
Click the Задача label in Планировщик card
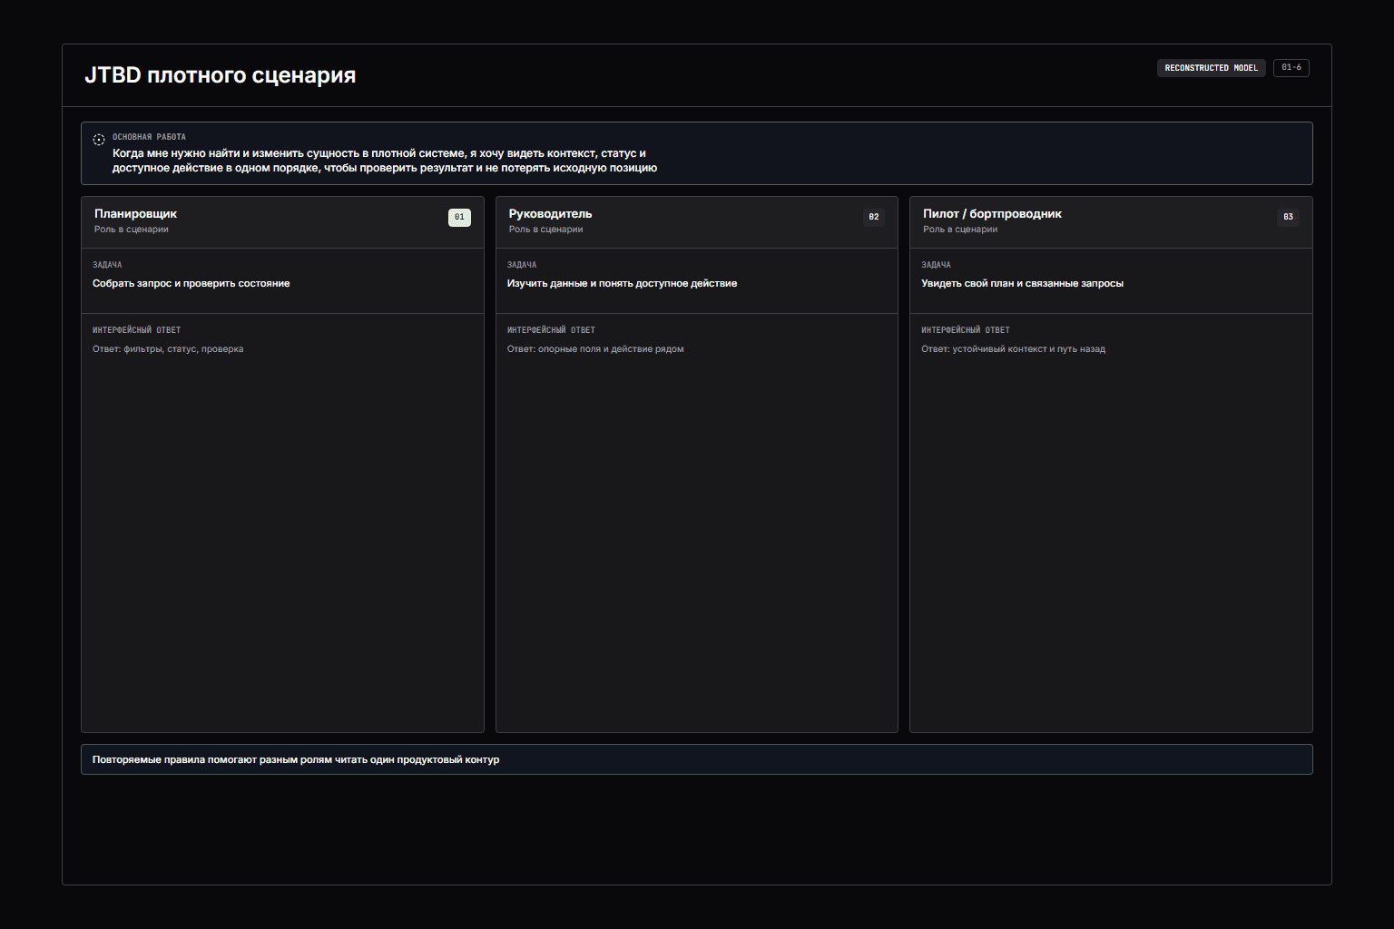[x=107, y=265]
